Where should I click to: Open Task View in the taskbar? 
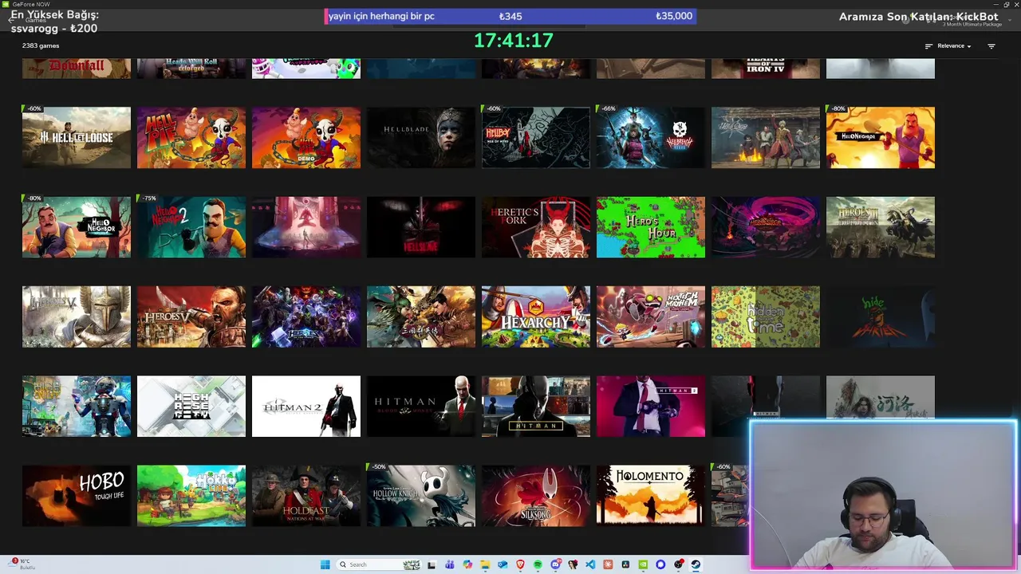click(432, 565)
